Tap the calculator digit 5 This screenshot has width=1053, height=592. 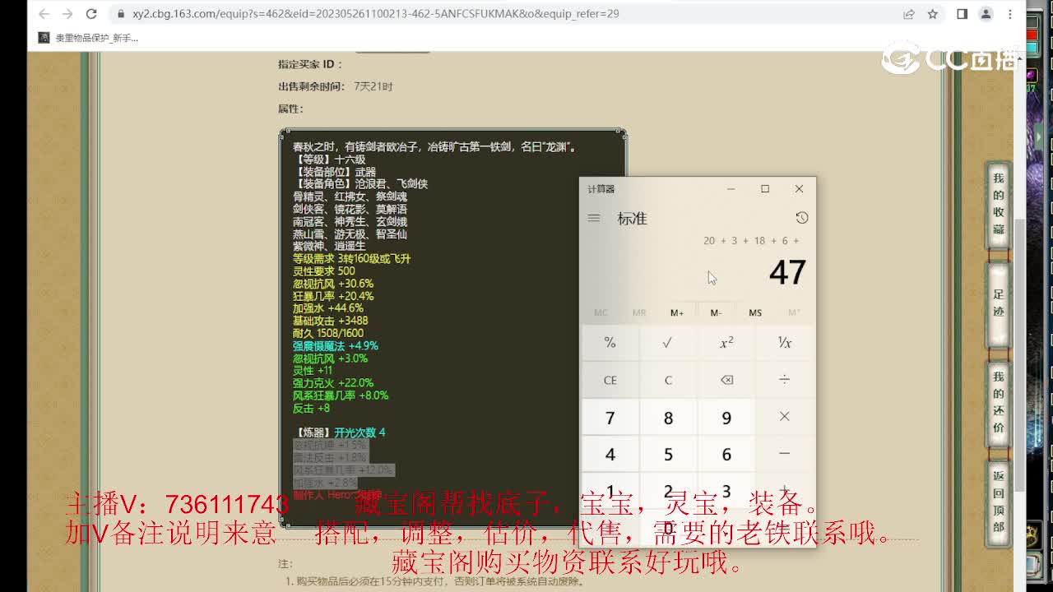(x=668, y=455)
